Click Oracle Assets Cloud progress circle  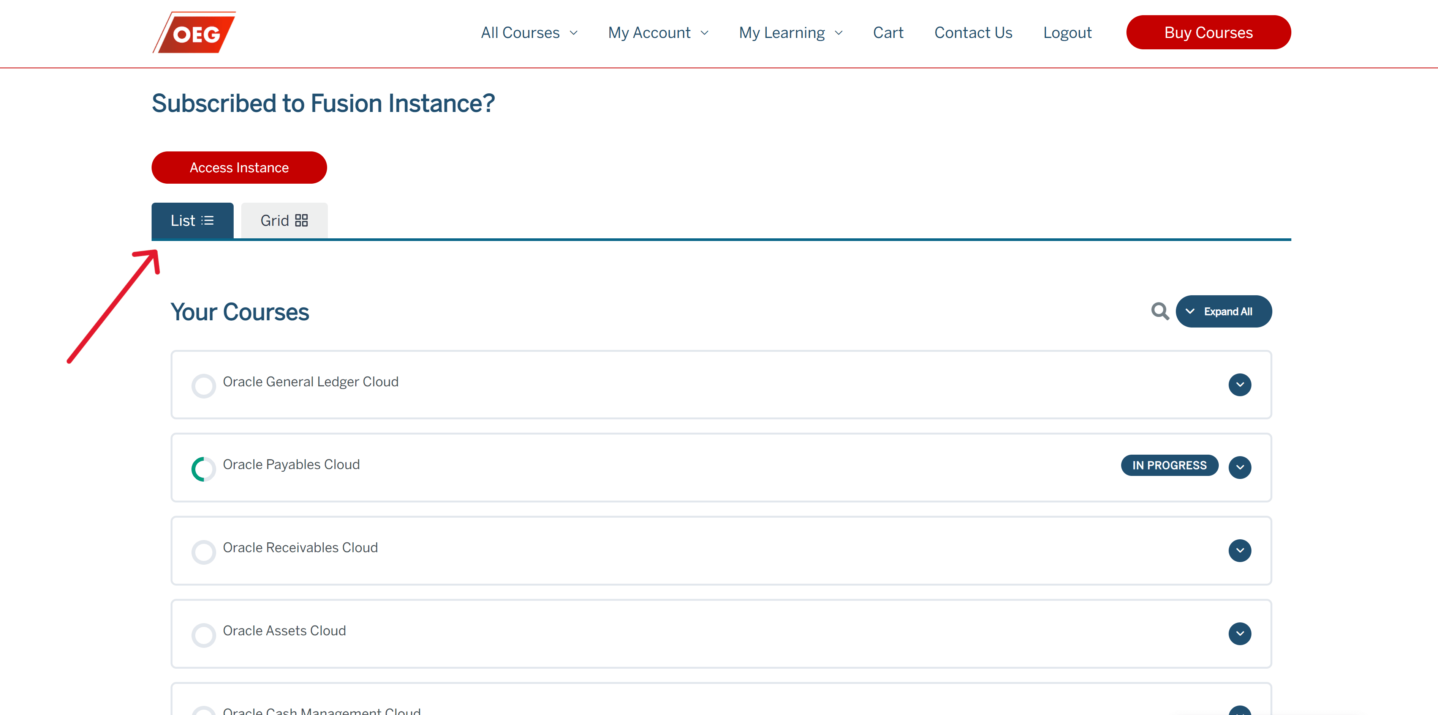tap(203, 635)
